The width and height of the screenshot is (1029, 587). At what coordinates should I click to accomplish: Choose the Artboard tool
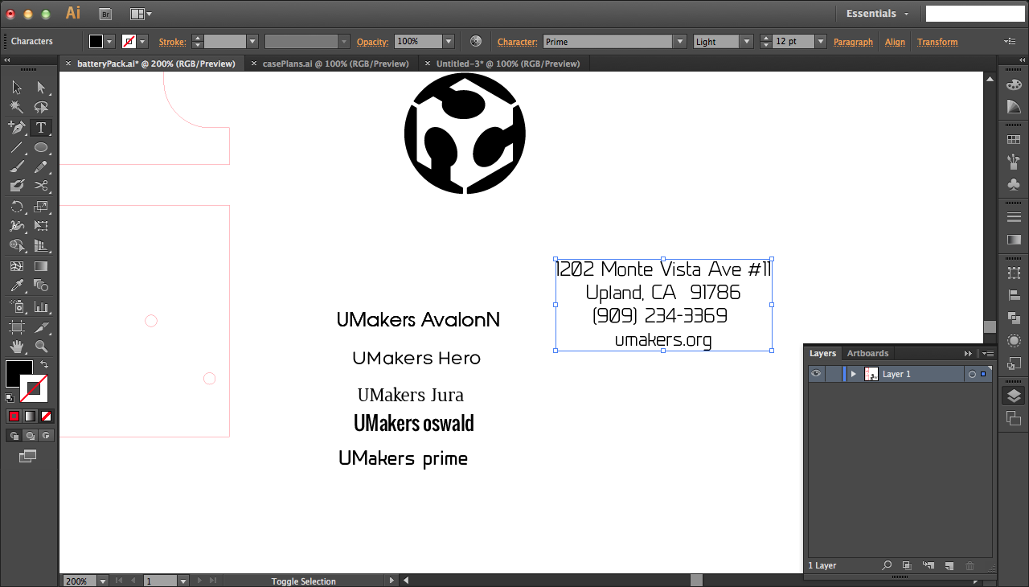click(17, 327)
